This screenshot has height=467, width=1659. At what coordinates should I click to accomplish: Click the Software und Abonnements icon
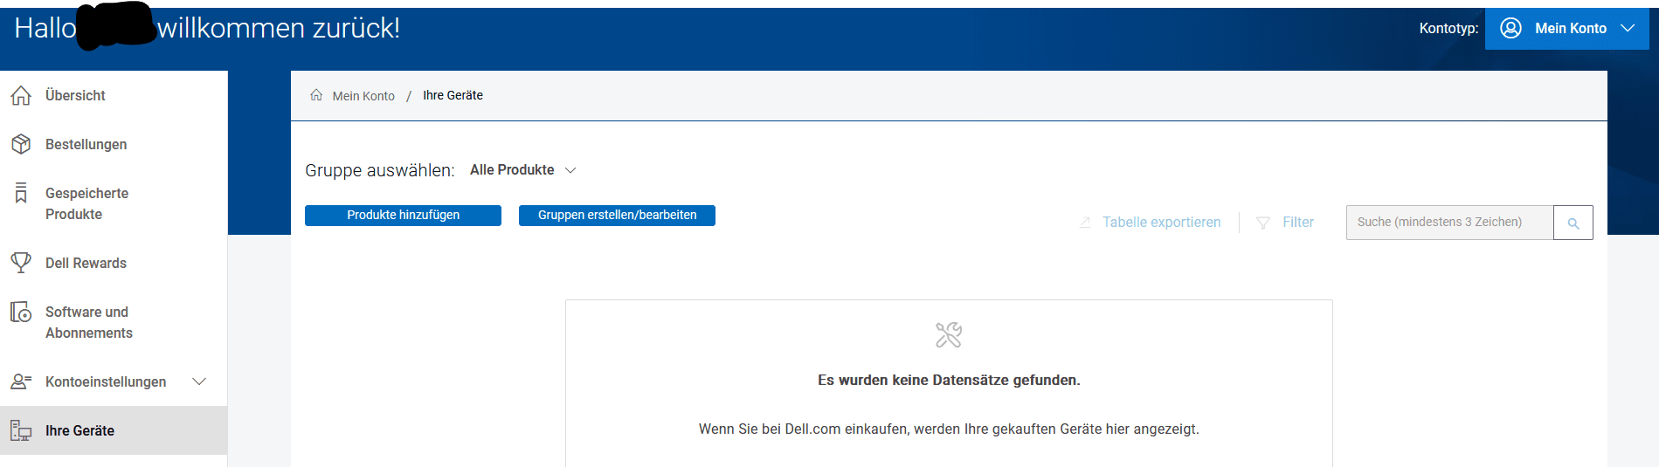tap(21, 312)
